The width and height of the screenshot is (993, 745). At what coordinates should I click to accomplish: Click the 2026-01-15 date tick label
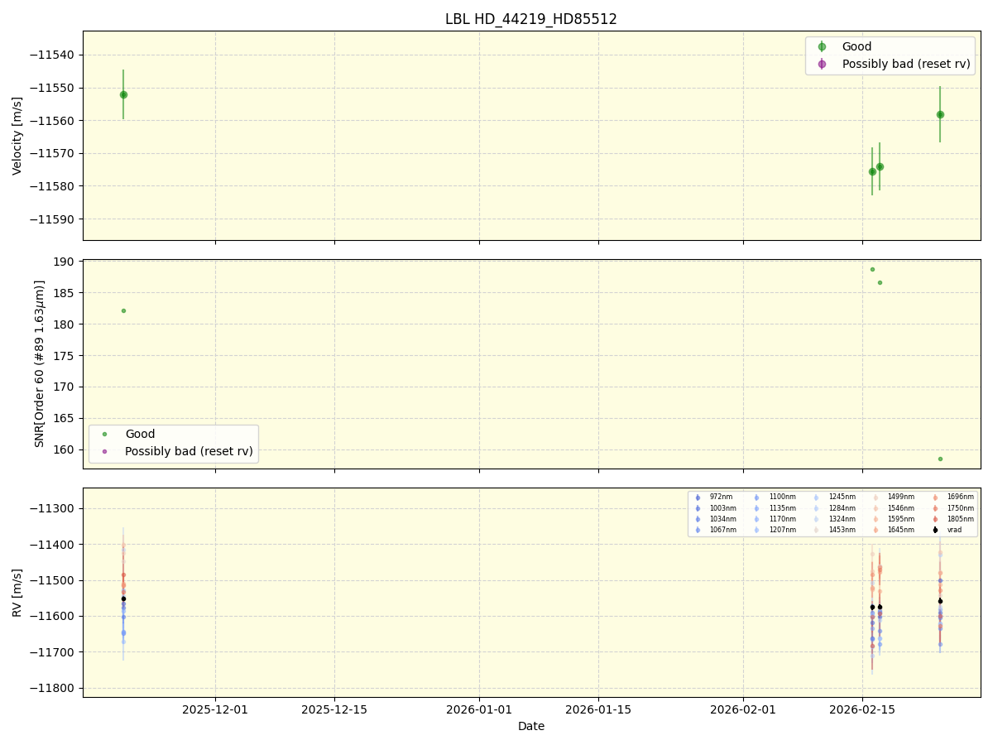point(598,709)
